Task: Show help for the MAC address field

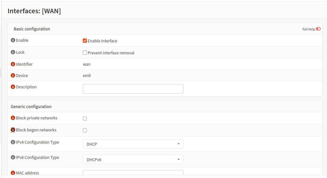Action: (13, 173)
